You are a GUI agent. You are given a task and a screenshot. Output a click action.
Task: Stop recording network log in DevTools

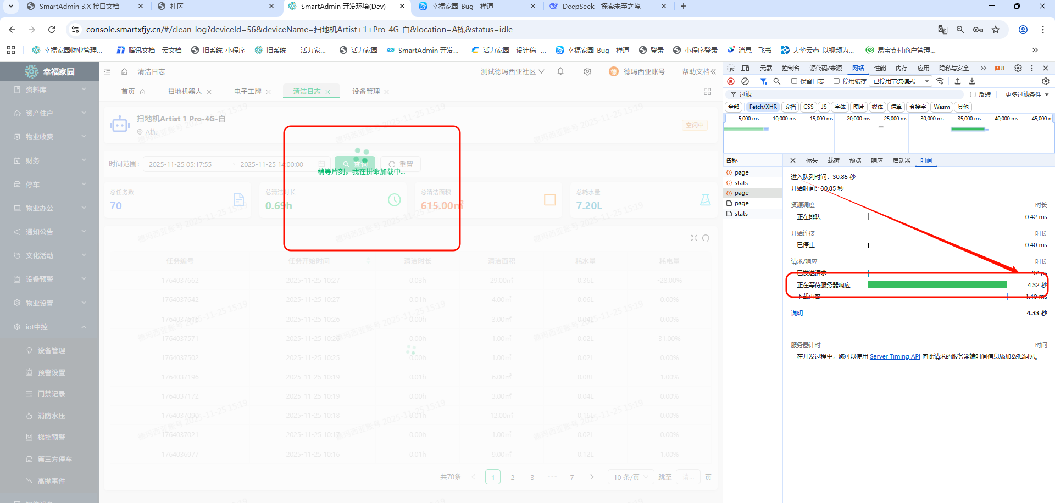[x=731, y=81]
